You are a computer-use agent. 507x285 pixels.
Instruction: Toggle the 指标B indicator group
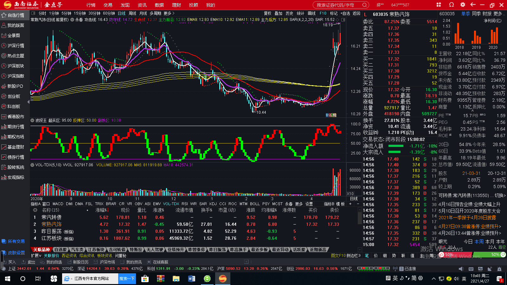click(329, 204)
